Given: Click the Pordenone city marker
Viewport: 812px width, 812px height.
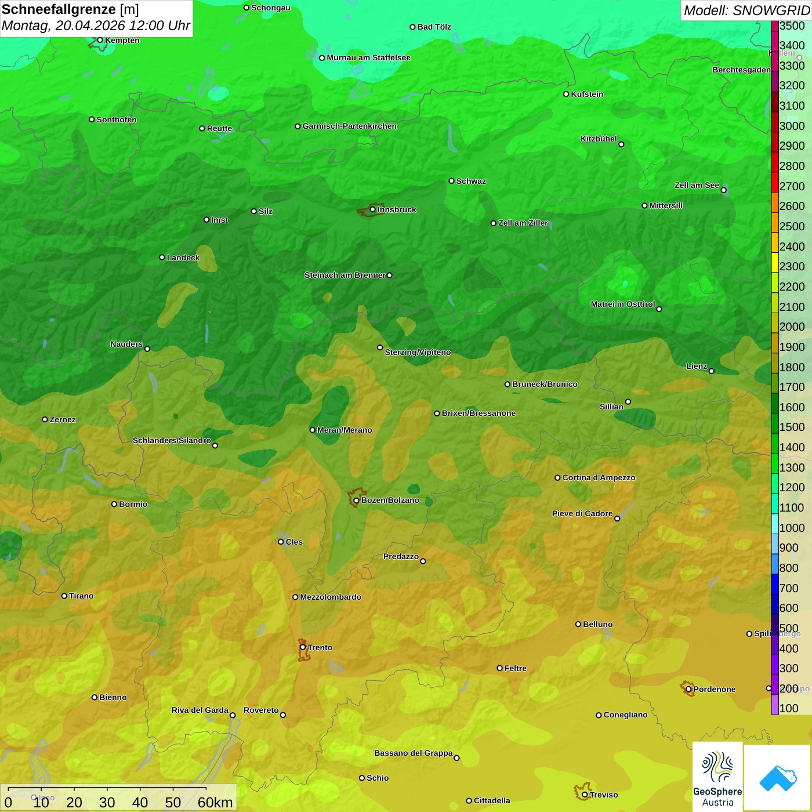Looking at the screenshot, I should pyautogui.click(x=688, y=689).
